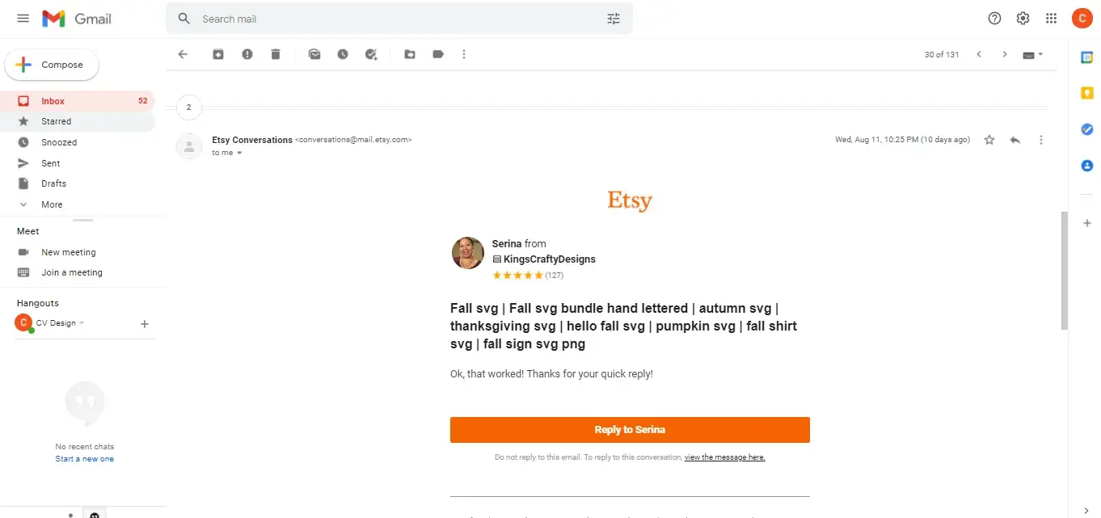Open the Starred folder

pyautogui.click(x=57, y=121)
